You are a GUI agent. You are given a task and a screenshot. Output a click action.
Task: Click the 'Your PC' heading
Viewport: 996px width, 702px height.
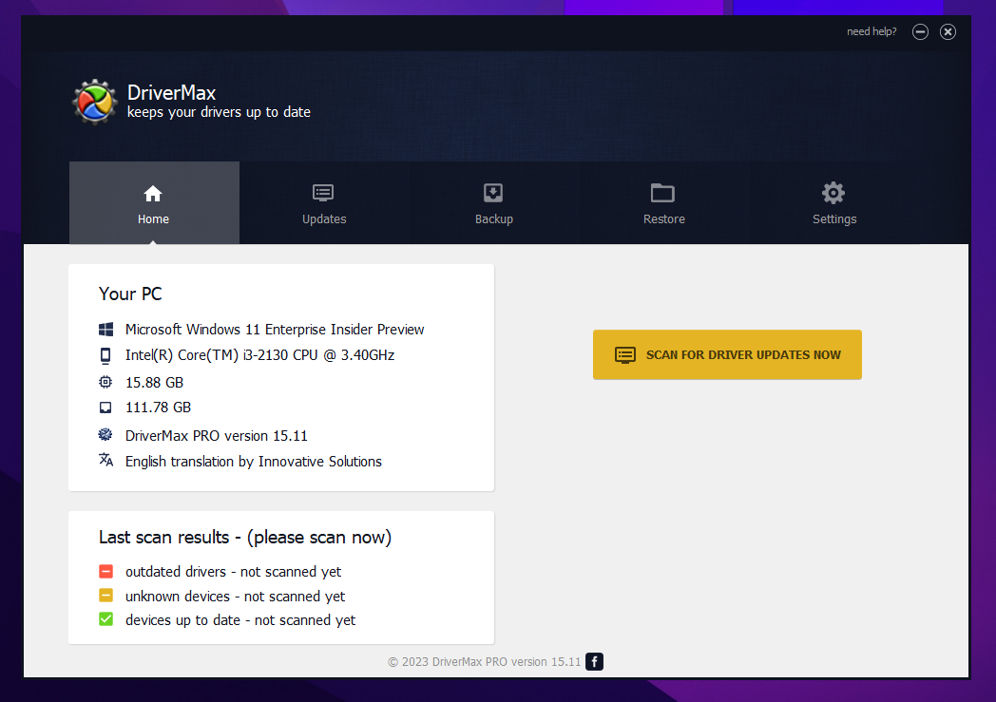click(130, 294)
